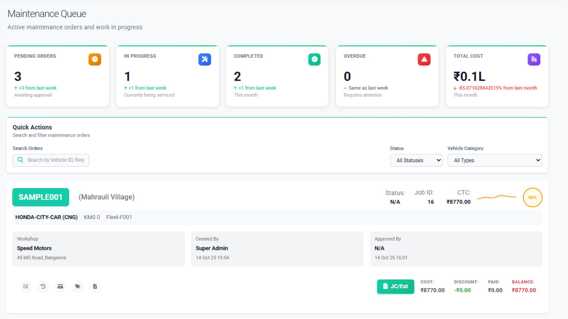This screenshot has height=319, width=568.
Task: Click the '14 Oct 25 16:01' approval timestamp
Action: pyautogui.click(x=391, y=258)
